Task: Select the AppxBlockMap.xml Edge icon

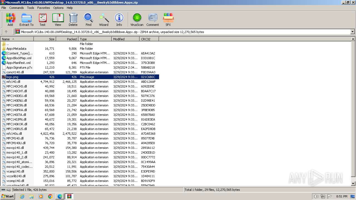Action: coord(4,58)
